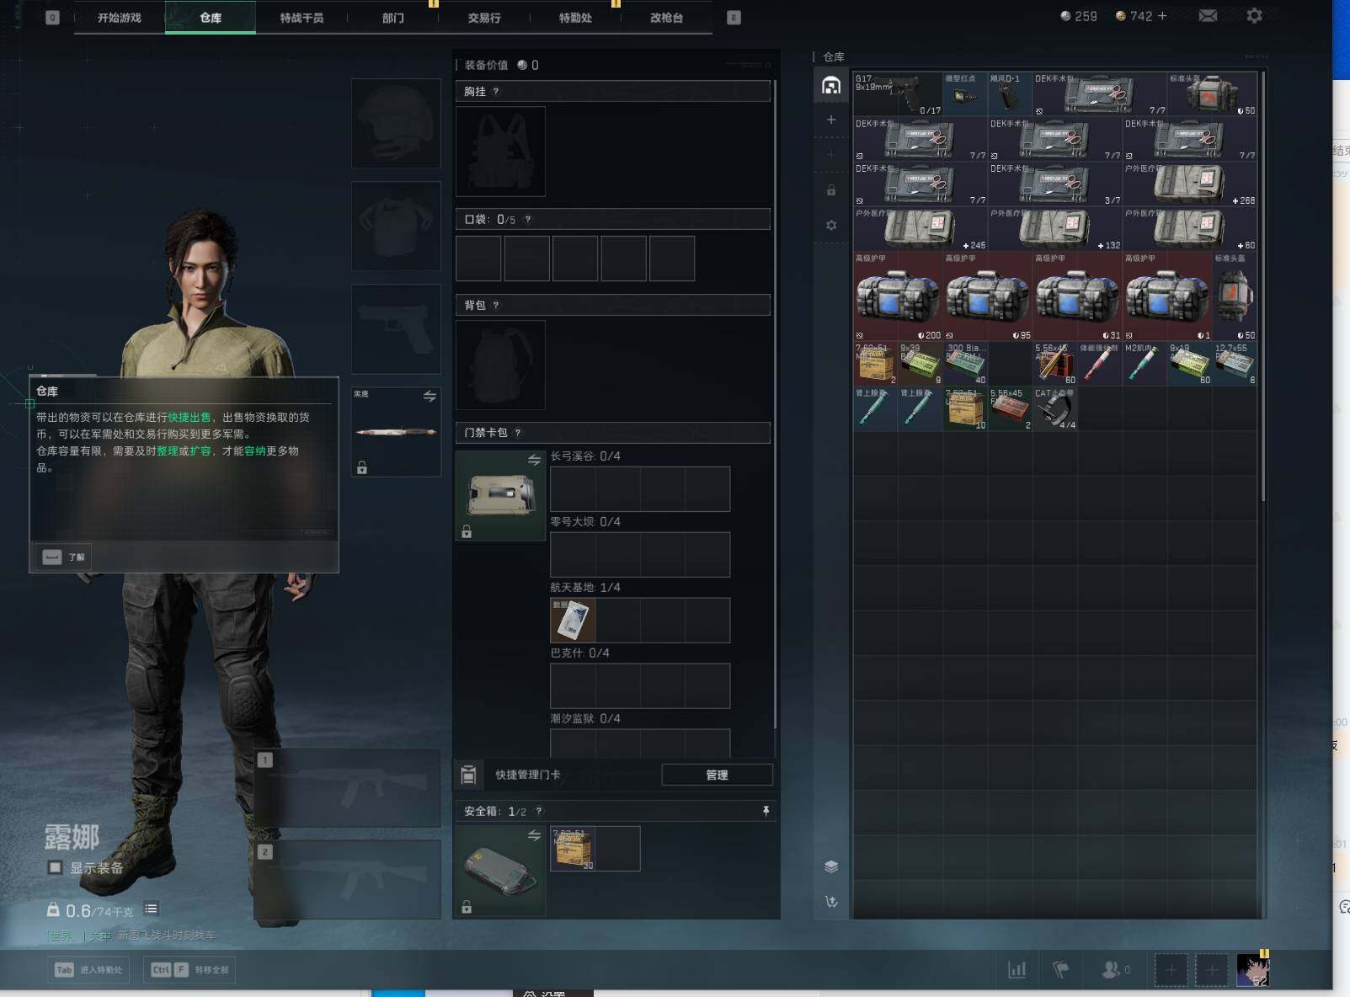Viewport: 1350px width, 997px height.
Task: Click the empty helmet equipment slot
Action: tap(396, 123)
